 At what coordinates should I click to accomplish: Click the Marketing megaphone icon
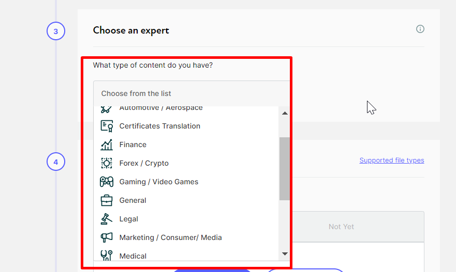tap(107, 237)
